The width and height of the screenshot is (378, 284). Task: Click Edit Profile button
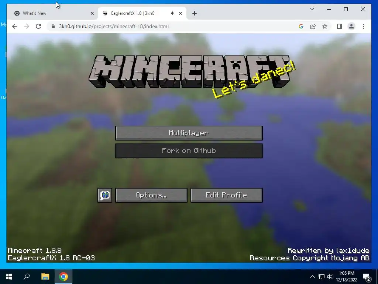pos(226,195)
